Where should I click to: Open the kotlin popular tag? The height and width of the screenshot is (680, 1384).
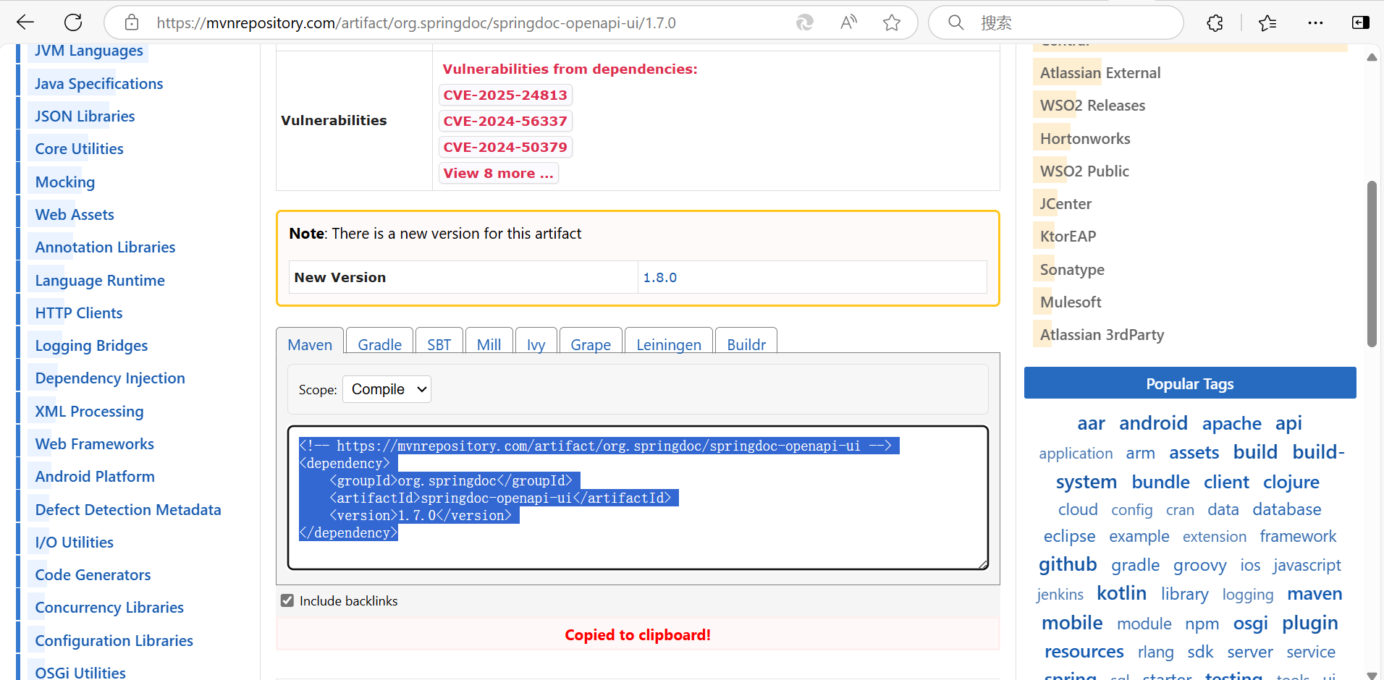[1121, 593]
